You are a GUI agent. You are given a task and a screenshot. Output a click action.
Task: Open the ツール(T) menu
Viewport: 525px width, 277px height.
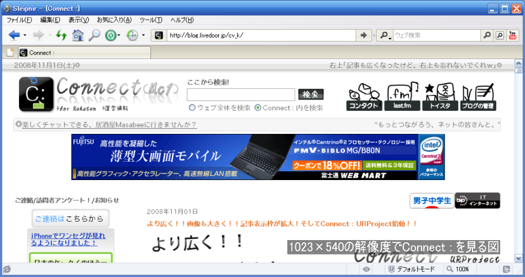click(151, 20)
